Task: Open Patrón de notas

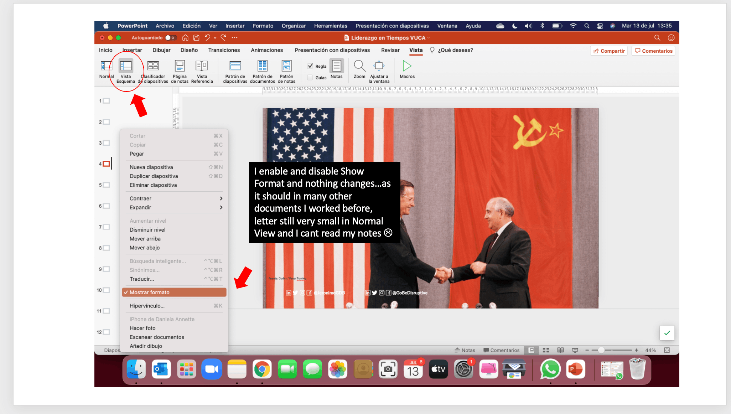Action: point(286,71)
